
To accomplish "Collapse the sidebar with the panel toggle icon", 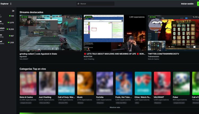I will 13,11.
